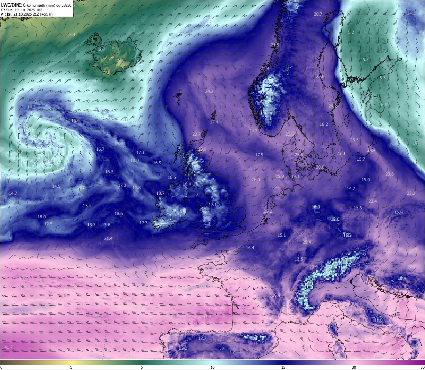
Task: Click the 23.6 value over the Gulf of Bothnia
Action: click(x=320, y=76)
